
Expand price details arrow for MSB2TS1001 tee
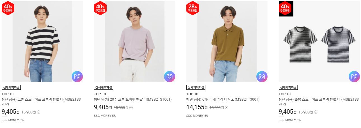point(131,108)
